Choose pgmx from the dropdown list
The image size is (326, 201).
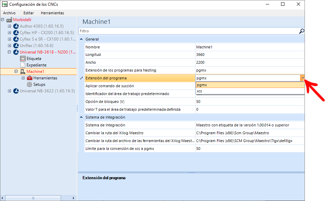250,85
